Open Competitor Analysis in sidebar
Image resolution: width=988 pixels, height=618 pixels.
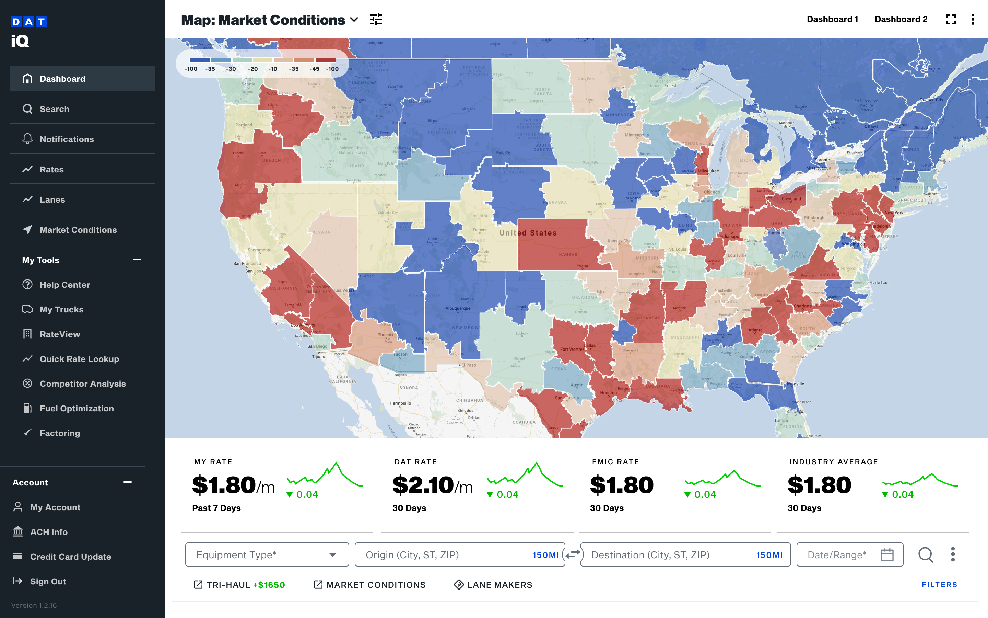pyautogui.click(x=82, y=384)
